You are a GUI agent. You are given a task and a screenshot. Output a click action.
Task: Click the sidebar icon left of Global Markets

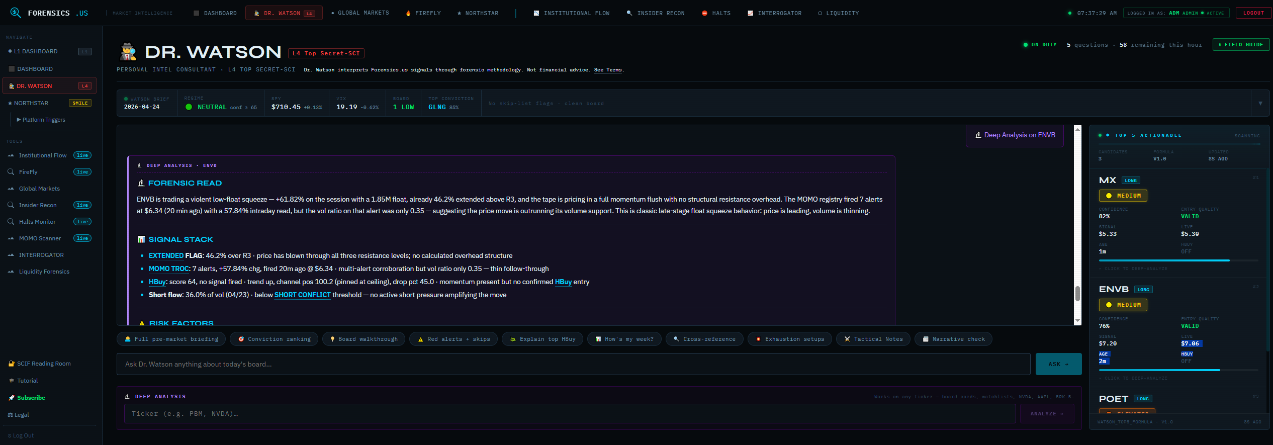point(11,189)
